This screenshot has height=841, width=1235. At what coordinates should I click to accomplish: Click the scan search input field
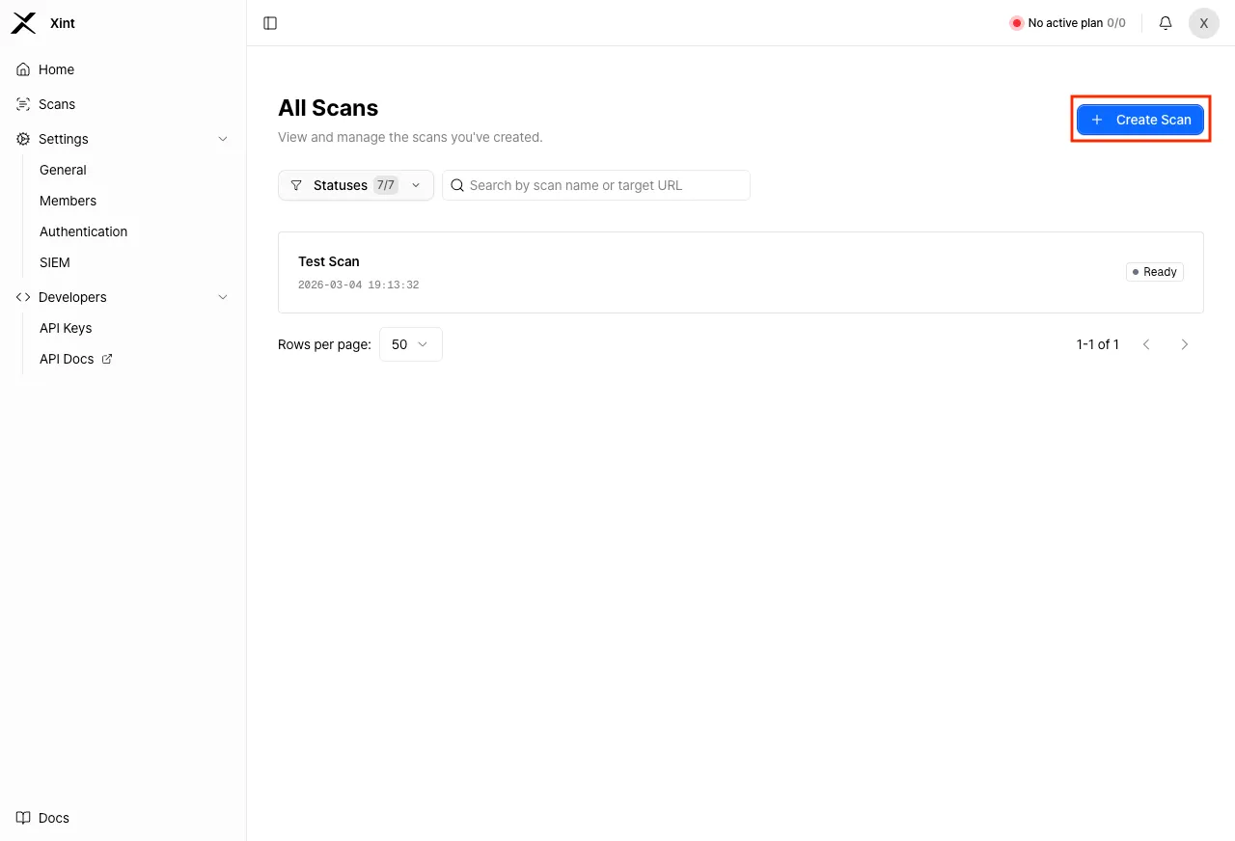[595, 184]
